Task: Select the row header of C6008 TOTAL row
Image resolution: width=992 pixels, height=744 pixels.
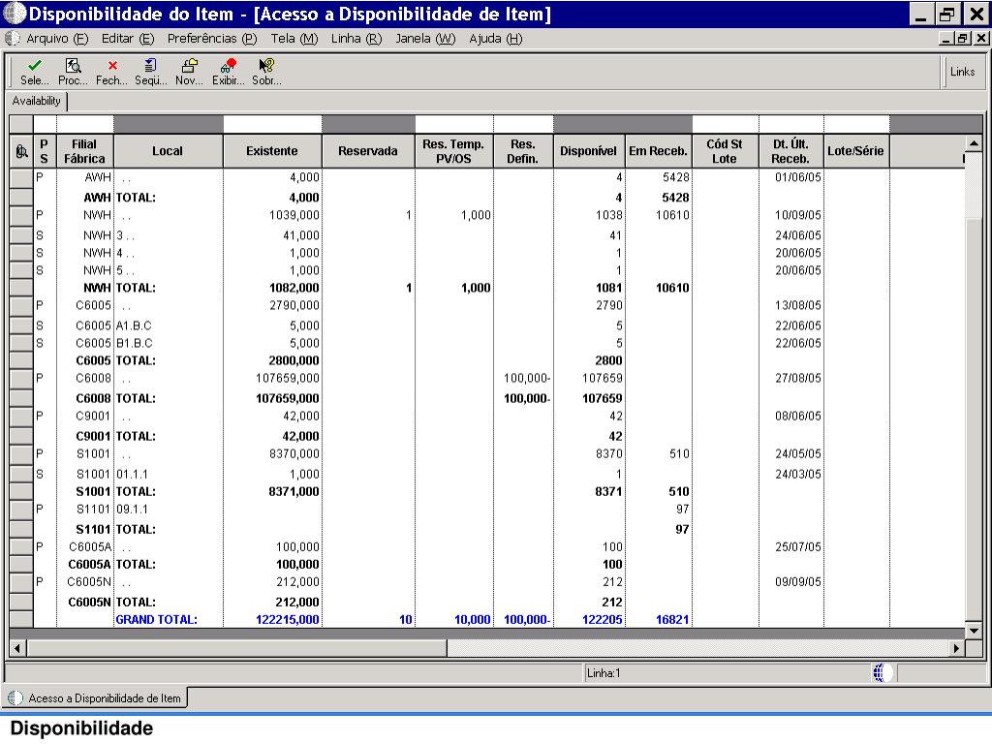Action: click(x=21, y=398)
